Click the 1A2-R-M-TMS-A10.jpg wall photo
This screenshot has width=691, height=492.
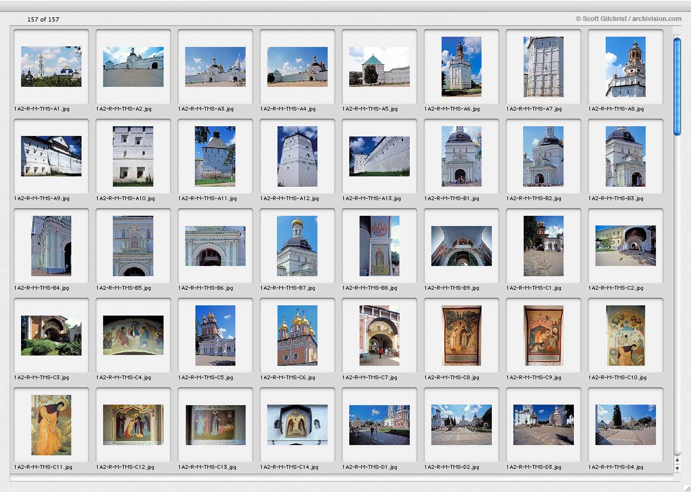pyautogui.click(x=133, y=156)
